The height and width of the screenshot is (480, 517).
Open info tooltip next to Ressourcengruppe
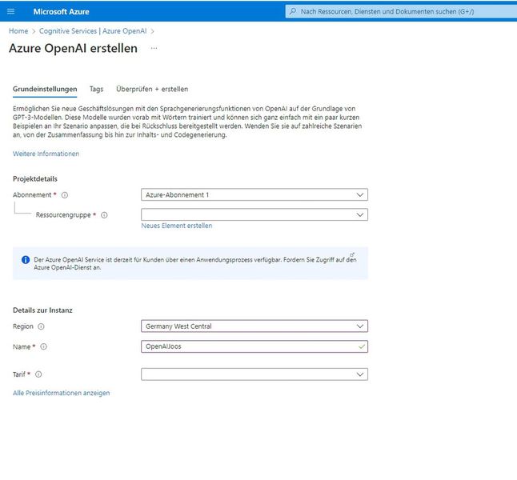104,215
